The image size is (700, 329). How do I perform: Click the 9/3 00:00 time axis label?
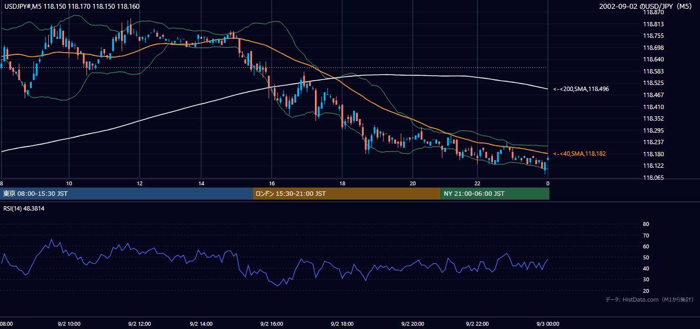pos(548,324)
